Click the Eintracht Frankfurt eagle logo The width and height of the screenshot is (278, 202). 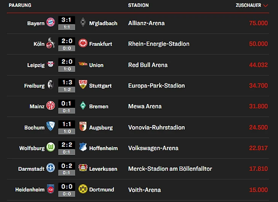click(83, 44)
